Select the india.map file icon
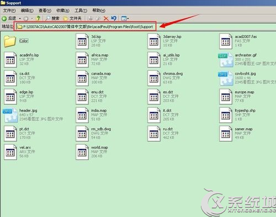 pos(82,115)
